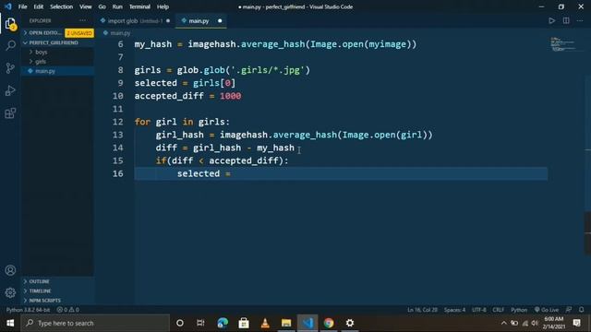Image resolution: width=591 pixels, height=332 pixels.
Task: Open the Go menu
Action: pyautogui.click(x=103, y=6)
